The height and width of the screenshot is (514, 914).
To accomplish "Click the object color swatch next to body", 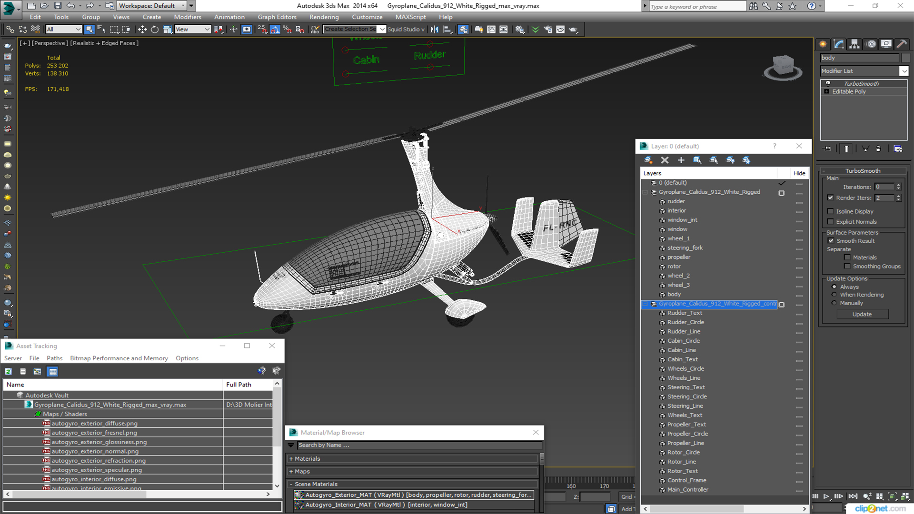I will point(906,58).
